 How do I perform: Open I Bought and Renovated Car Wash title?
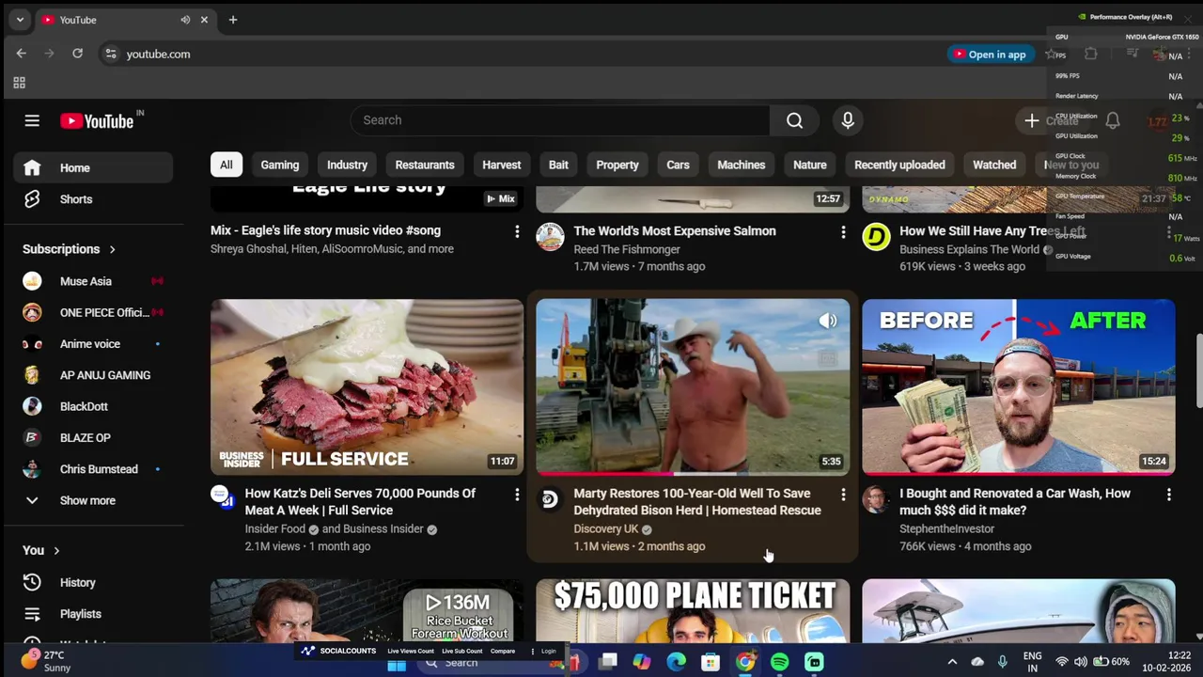pos(1015,502)
